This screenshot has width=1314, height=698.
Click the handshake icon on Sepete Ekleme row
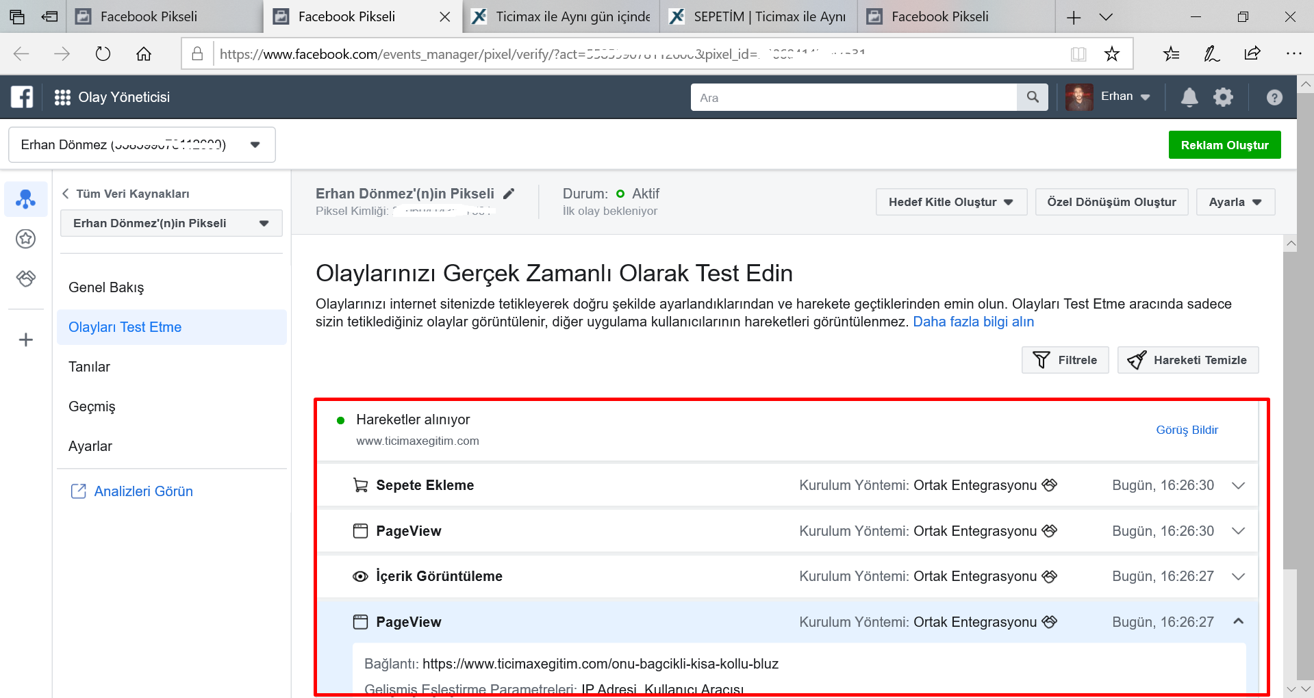(1050, 485)
